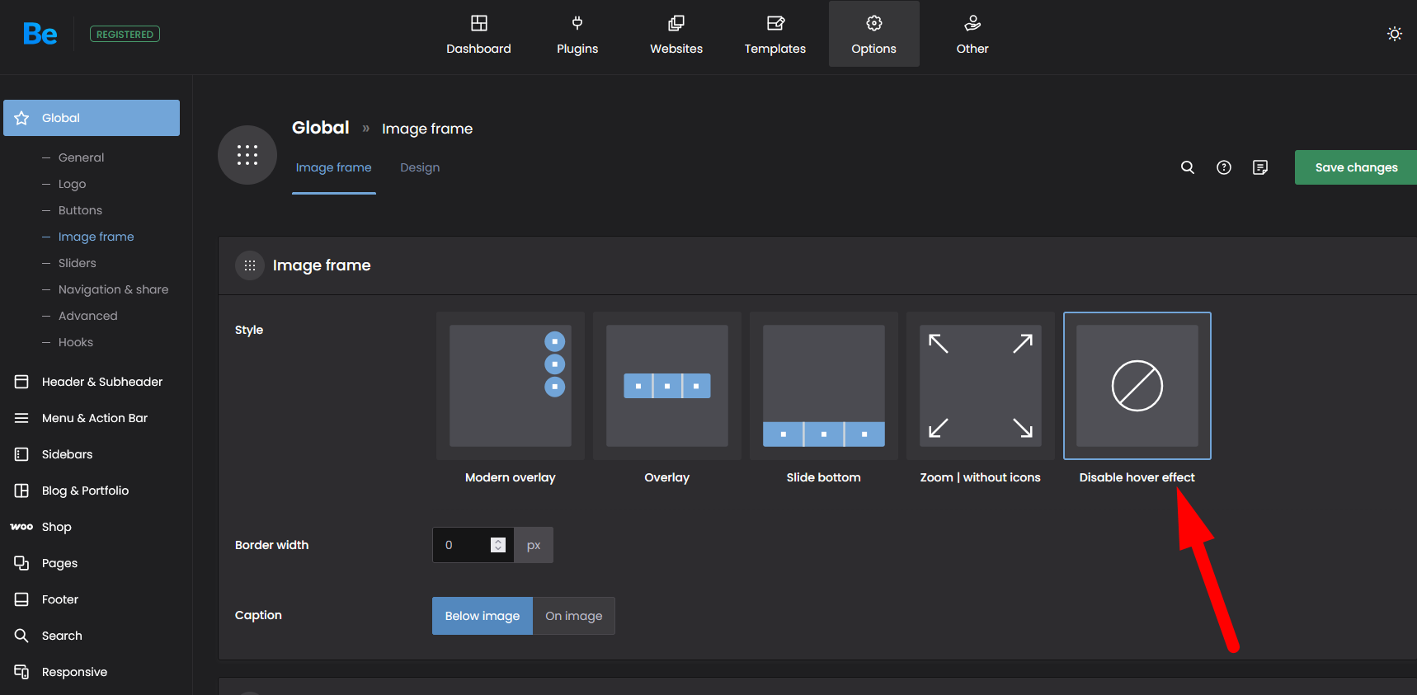Open the Buttons submenu item
Image resolution: width=1417 pixels, height=695 pixels.
coord(80,210)
